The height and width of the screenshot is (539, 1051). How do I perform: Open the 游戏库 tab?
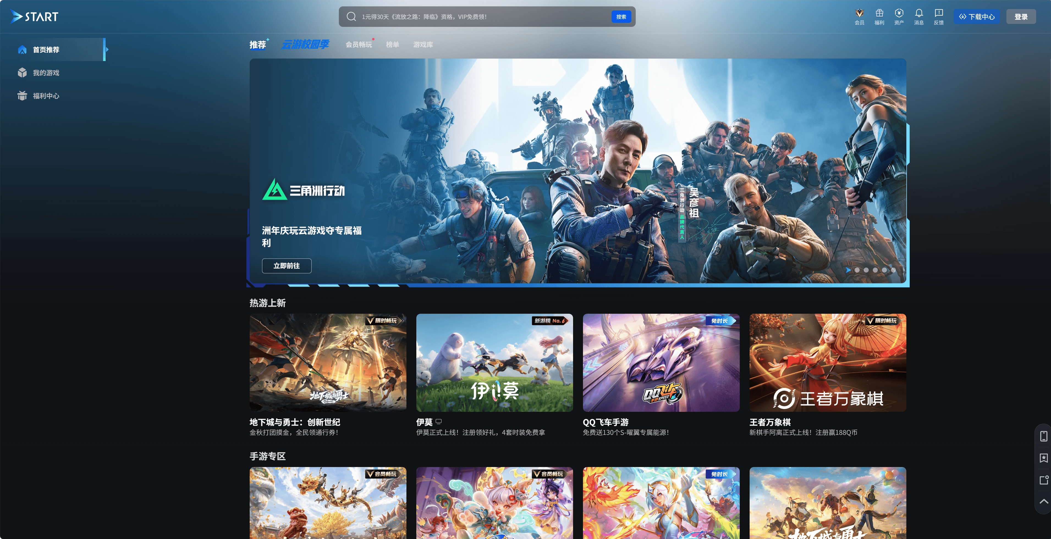423,45
